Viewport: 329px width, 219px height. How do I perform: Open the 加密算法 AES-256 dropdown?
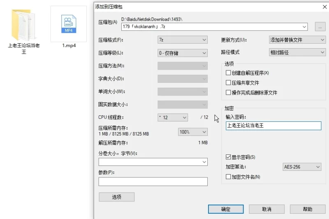pyautogui.click(x=302, y=167)
